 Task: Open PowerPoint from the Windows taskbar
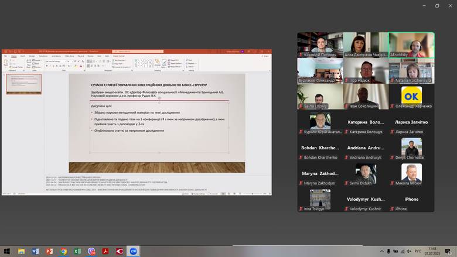click(49, 251)
